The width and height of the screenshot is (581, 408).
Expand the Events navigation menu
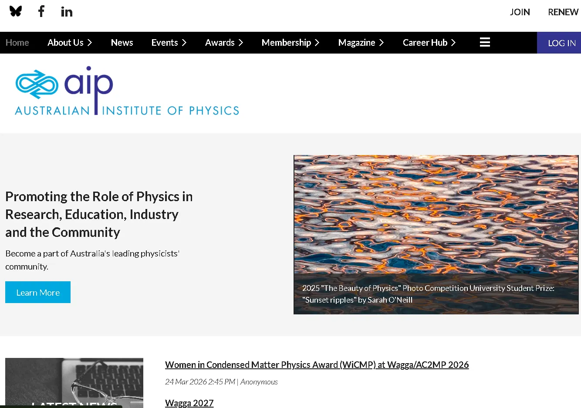169,42
